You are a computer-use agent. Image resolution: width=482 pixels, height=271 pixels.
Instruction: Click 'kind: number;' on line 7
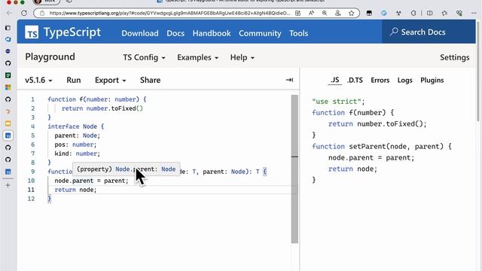coord(77,154)
